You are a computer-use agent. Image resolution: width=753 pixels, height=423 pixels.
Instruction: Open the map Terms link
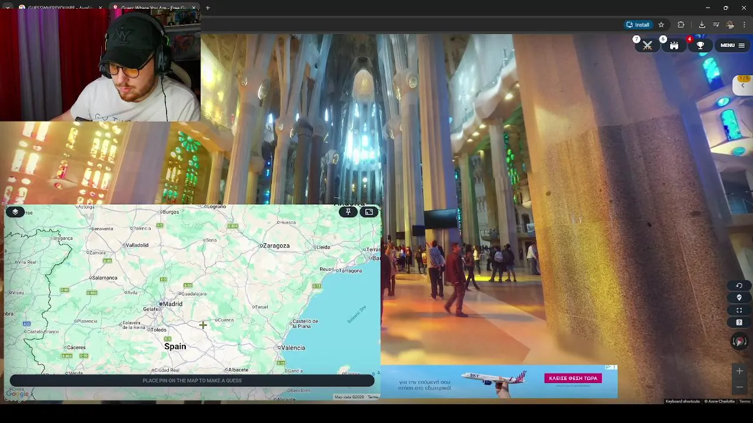(x=373, y=397)
